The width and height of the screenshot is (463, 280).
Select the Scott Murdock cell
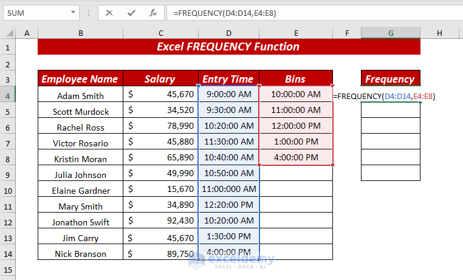tap(80, 111)
